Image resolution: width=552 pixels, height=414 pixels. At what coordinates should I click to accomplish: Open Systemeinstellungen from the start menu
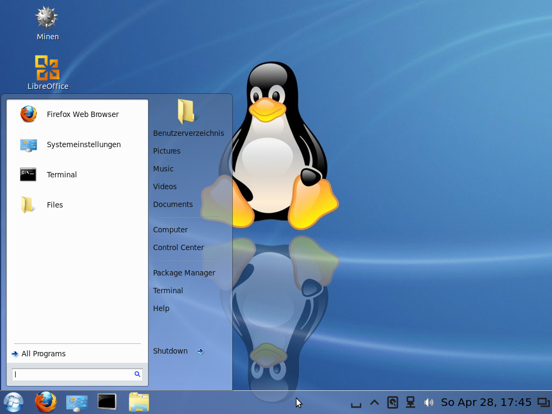77,144
